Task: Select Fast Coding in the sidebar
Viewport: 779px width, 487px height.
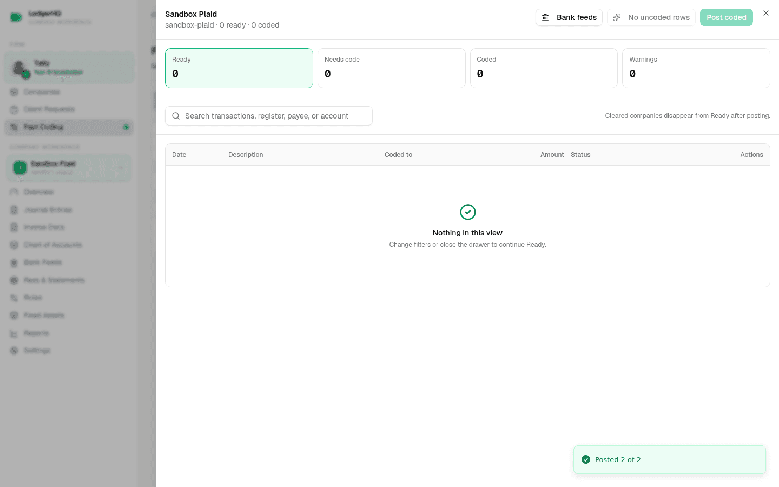Action: 69,127
